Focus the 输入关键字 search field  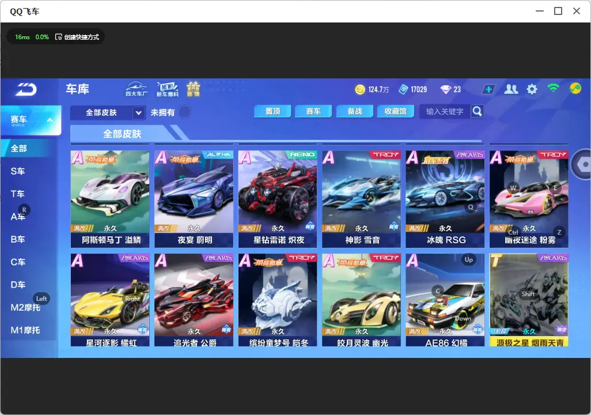[x=445, y=111]
